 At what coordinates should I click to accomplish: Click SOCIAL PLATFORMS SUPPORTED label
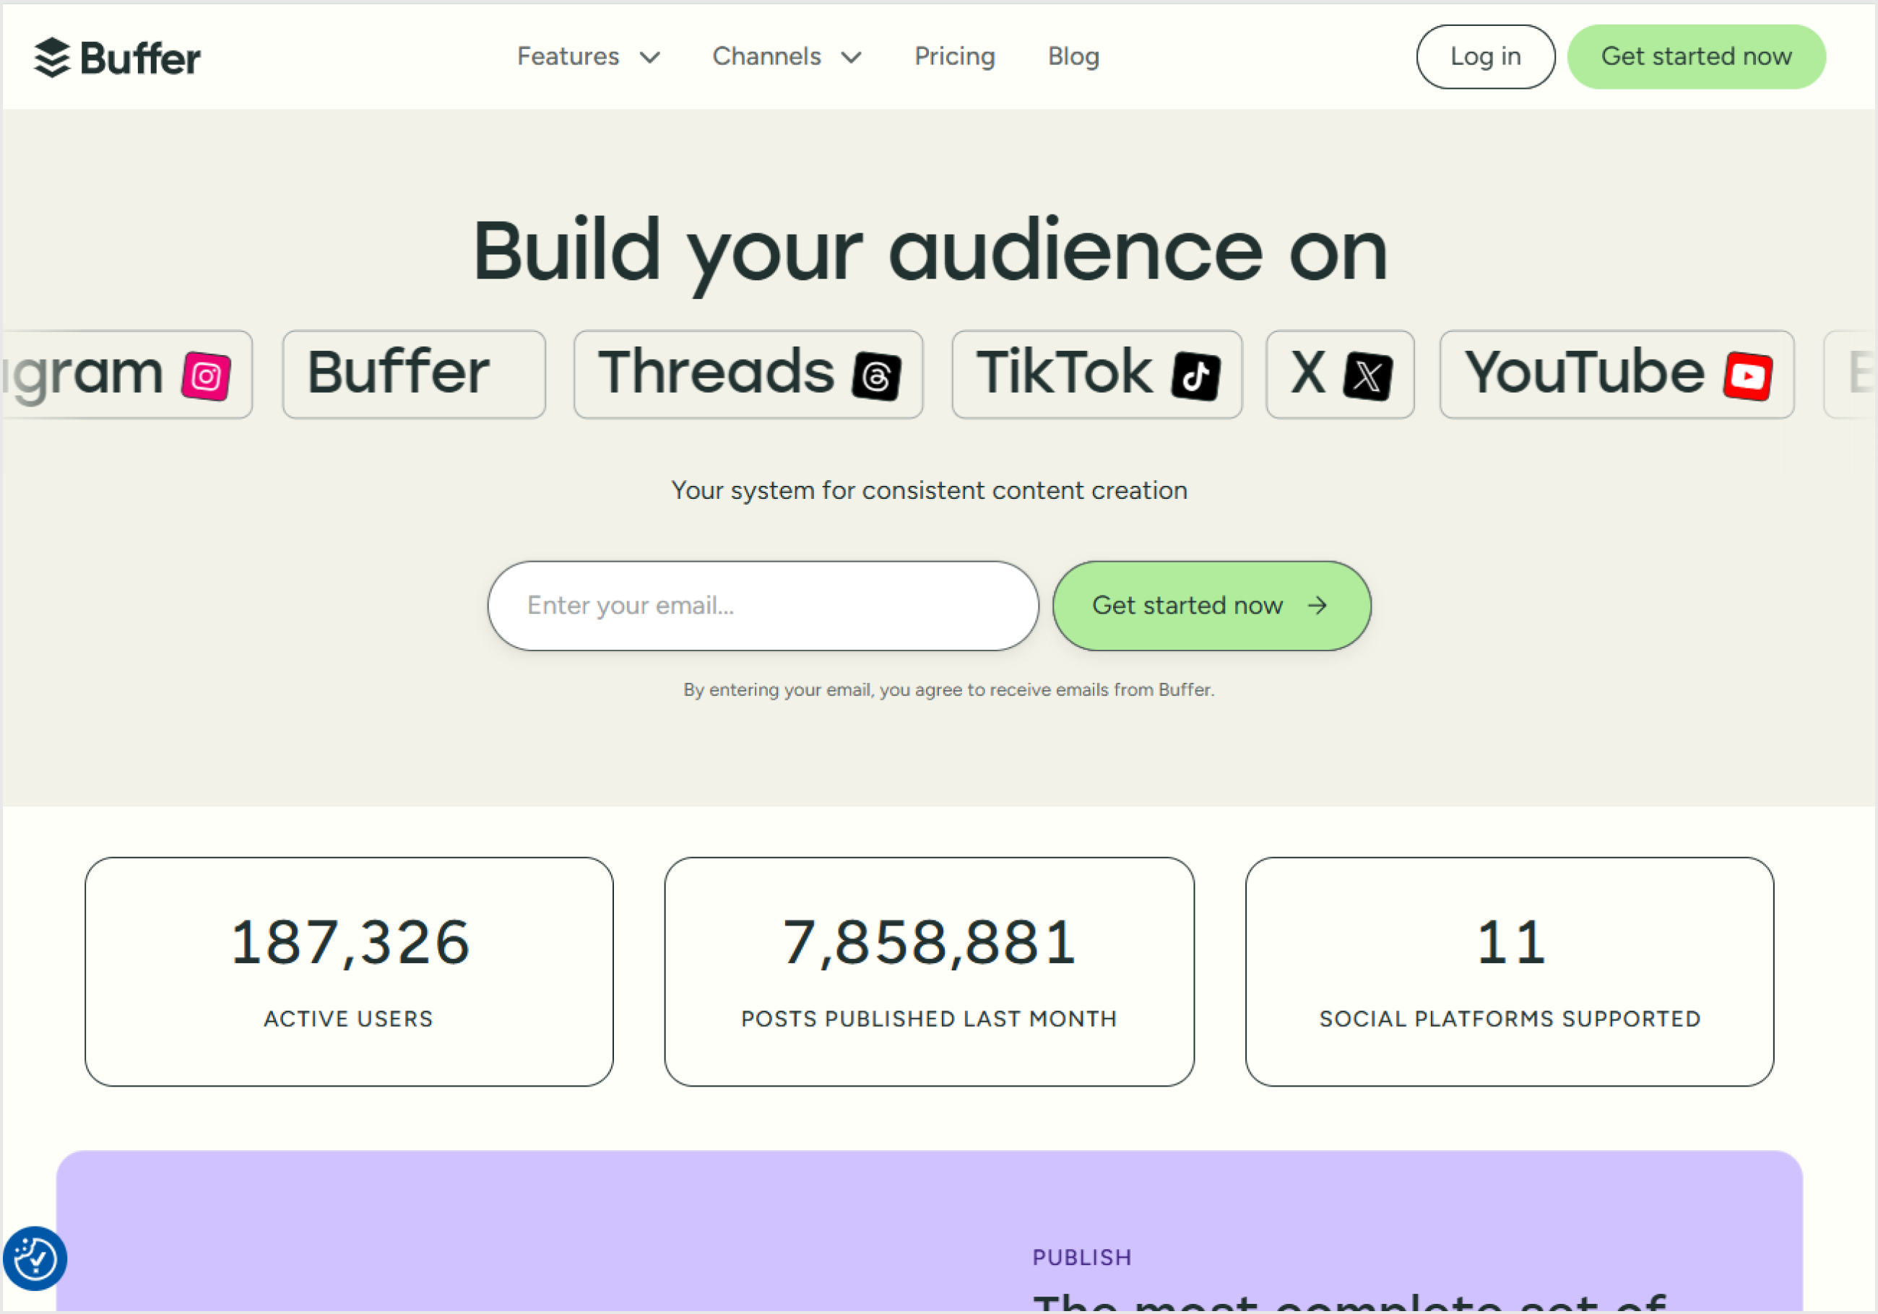1510,1019
